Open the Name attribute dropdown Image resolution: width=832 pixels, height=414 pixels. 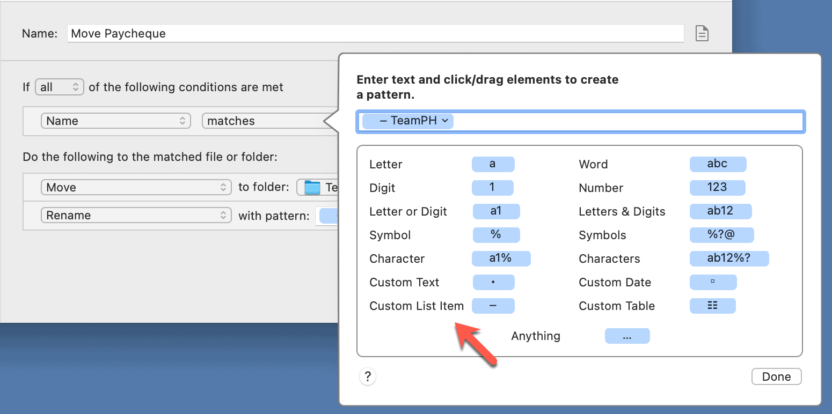116,121
